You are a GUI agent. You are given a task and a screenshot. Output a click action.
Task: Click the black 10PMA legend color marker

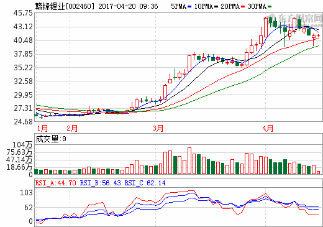216,7
